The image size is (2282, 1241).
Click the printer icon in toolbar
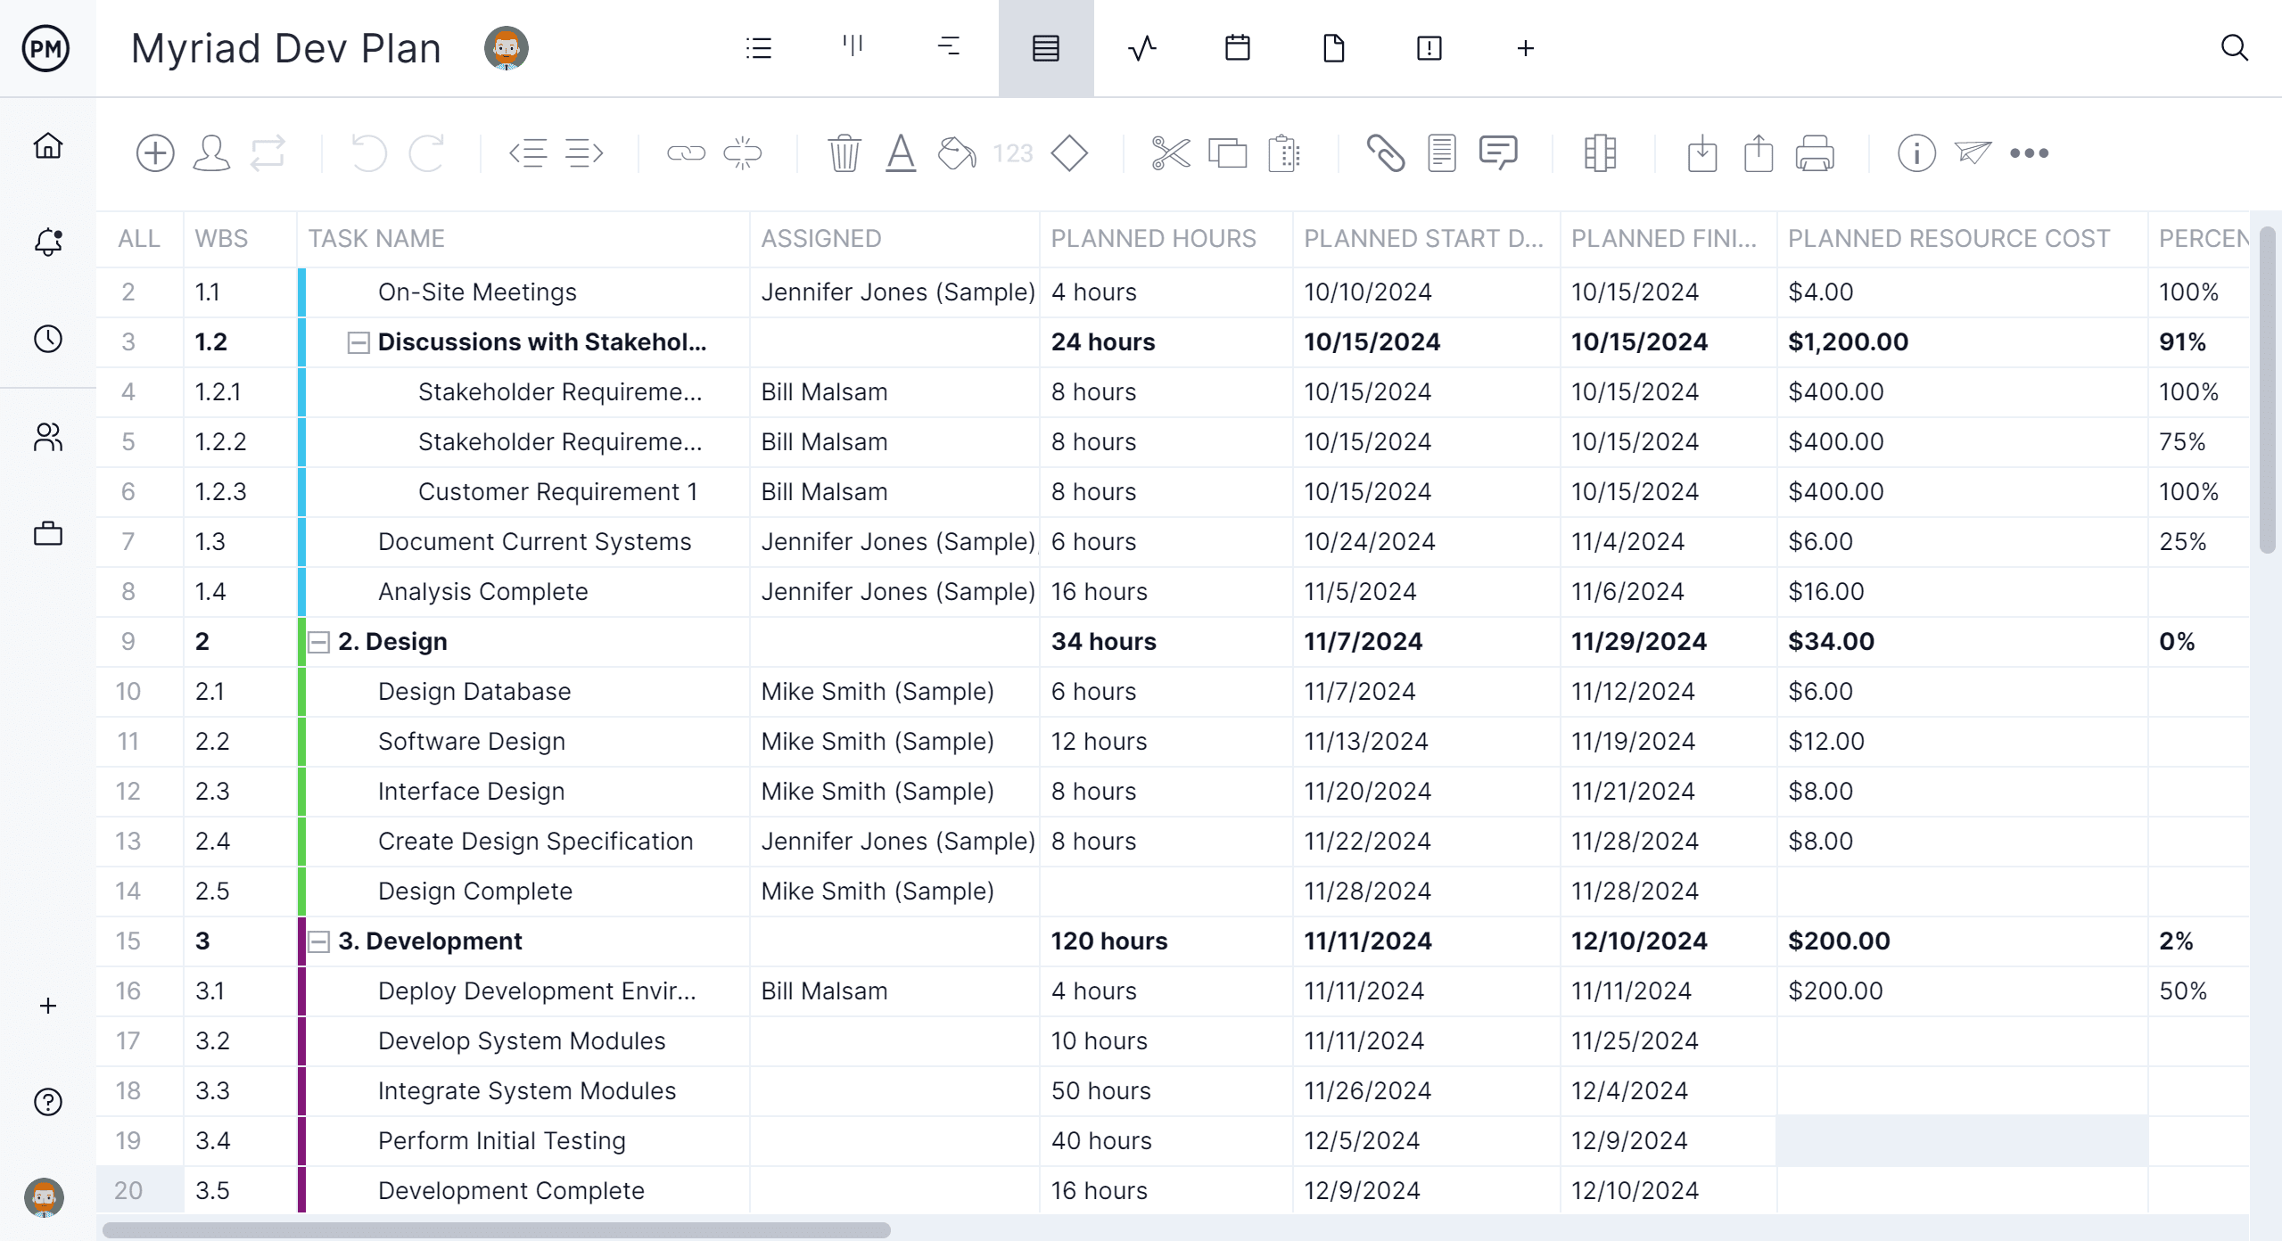point(1815,153)
